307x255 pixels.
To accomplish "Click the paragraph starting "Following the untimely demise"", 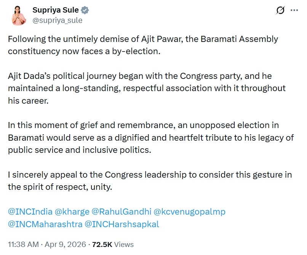I will 143,45.
